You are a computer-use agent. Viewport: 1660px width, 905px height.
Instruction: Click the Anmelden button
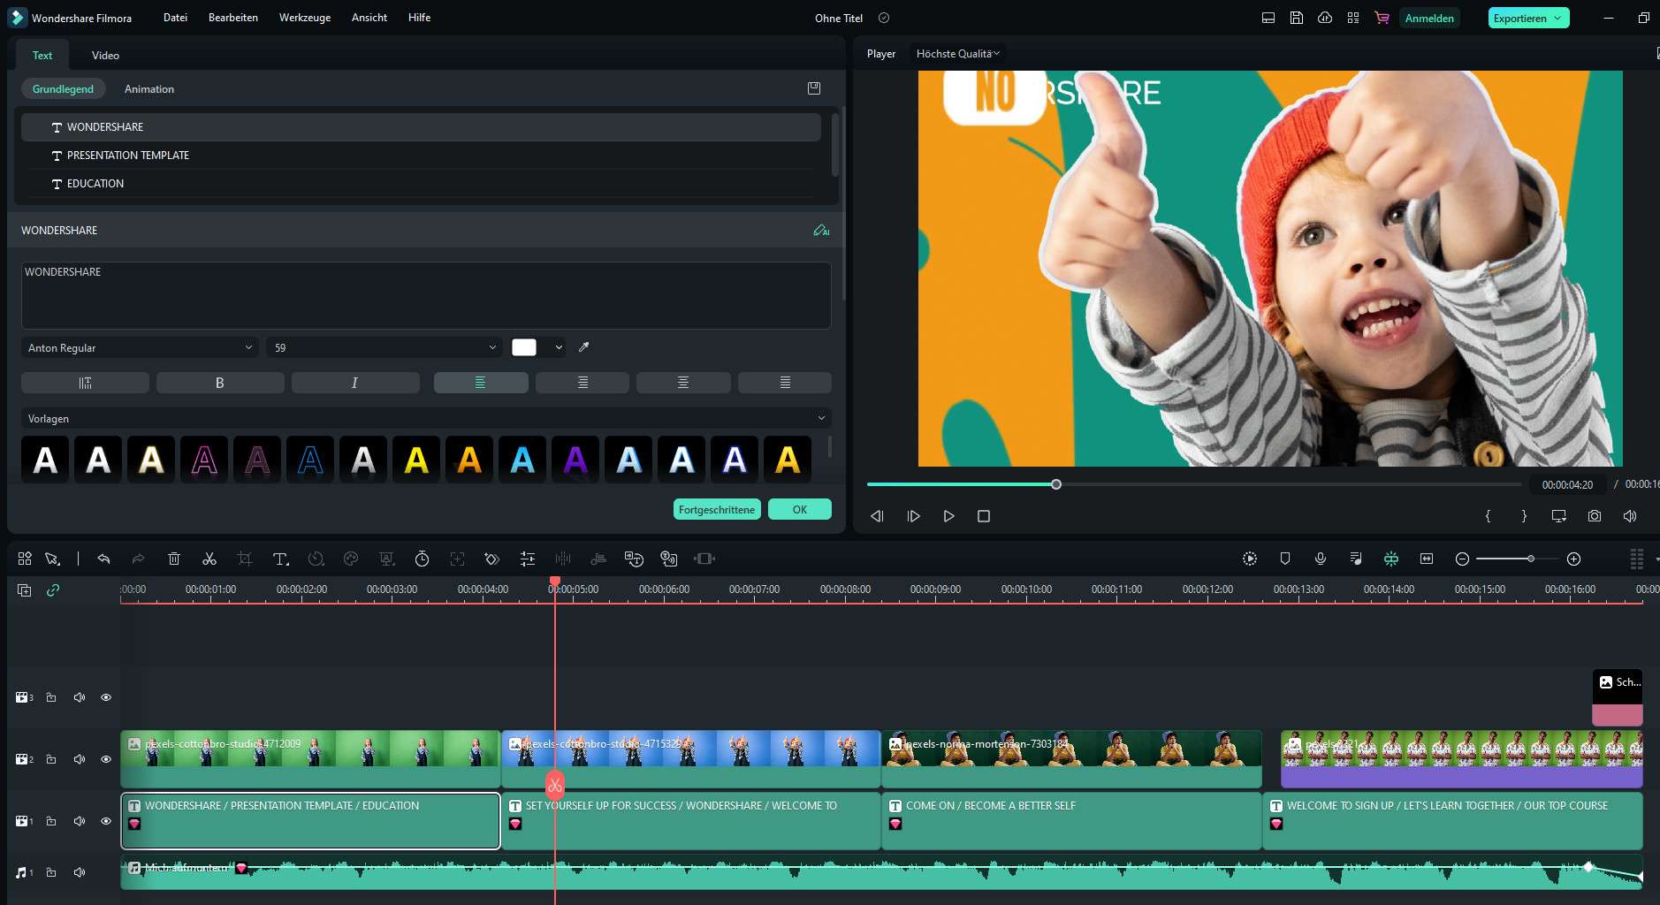click(1429, 18)
